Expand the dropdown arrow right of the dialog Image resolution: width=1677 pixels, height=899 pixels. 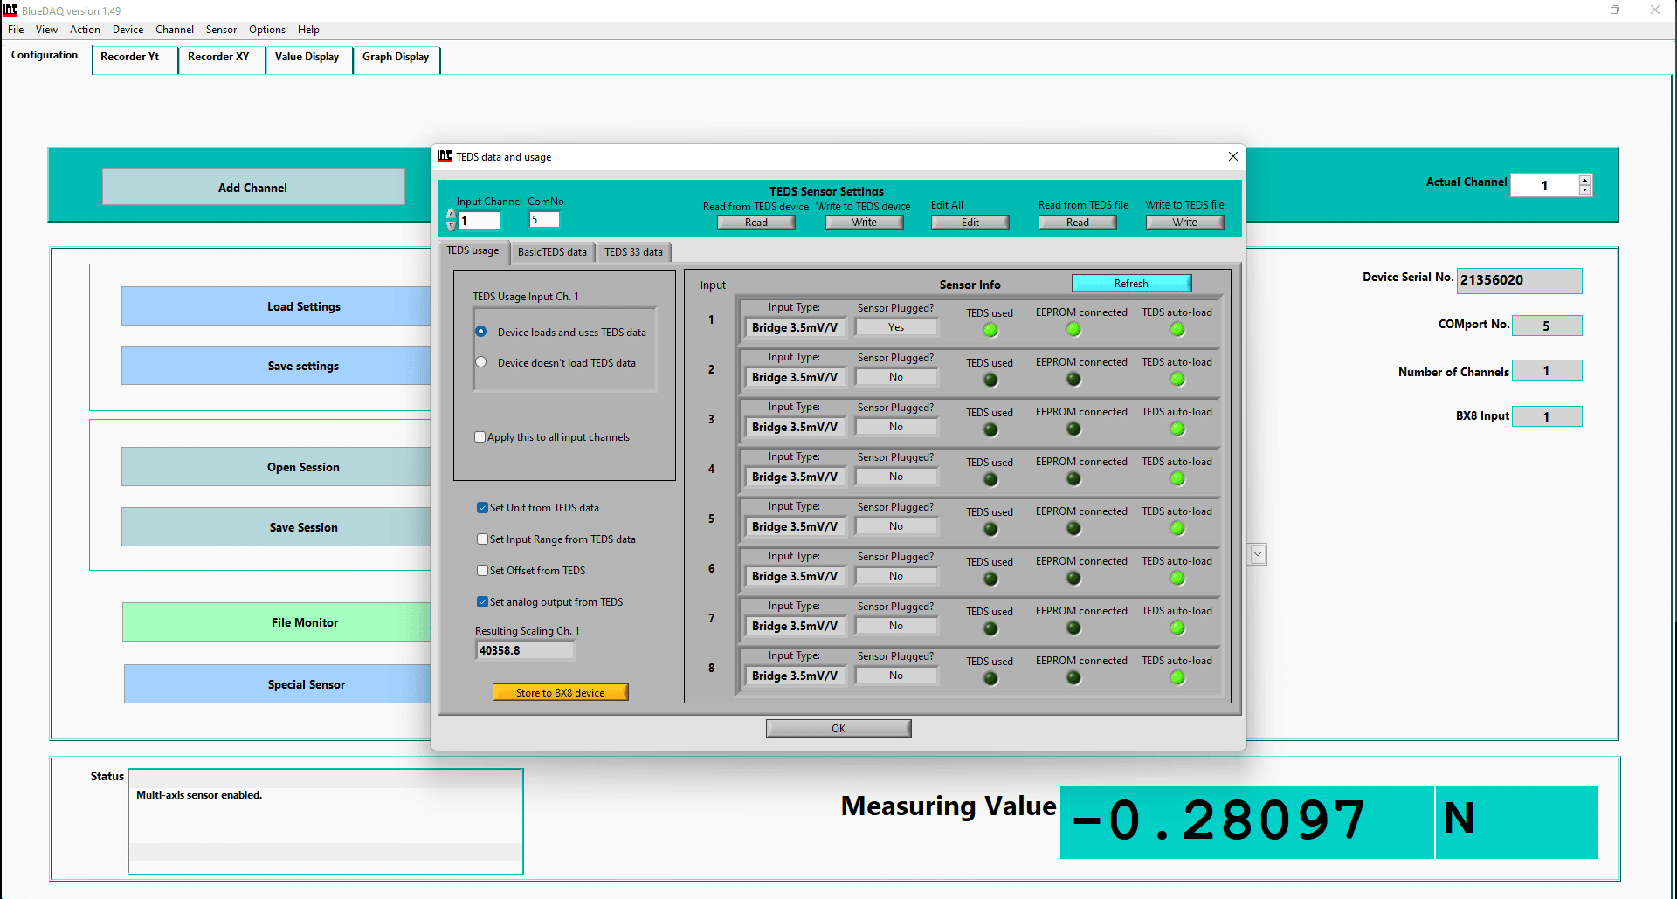tap(1258, 554)
